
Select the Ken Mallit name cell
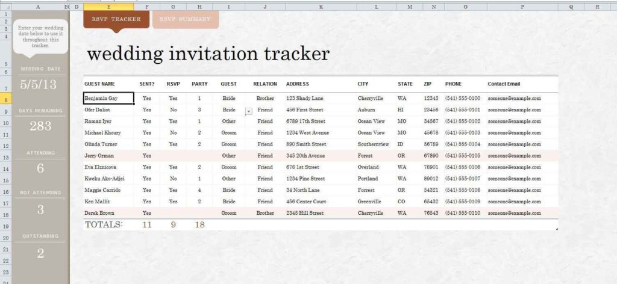point(108,202)
